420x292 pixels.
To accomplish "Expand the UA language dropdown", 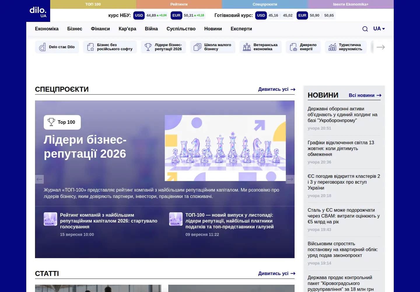I will pos(379,29).
